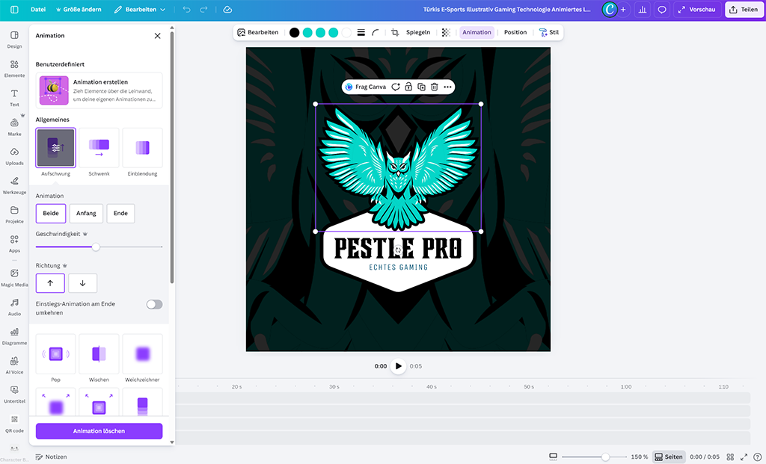Click Spiegeln flip option

point(418,32)
